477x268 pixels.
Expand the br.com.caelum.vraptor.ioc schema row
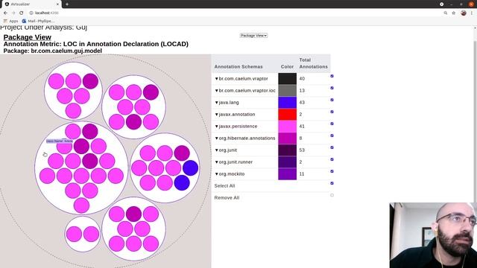click(217, 91)
